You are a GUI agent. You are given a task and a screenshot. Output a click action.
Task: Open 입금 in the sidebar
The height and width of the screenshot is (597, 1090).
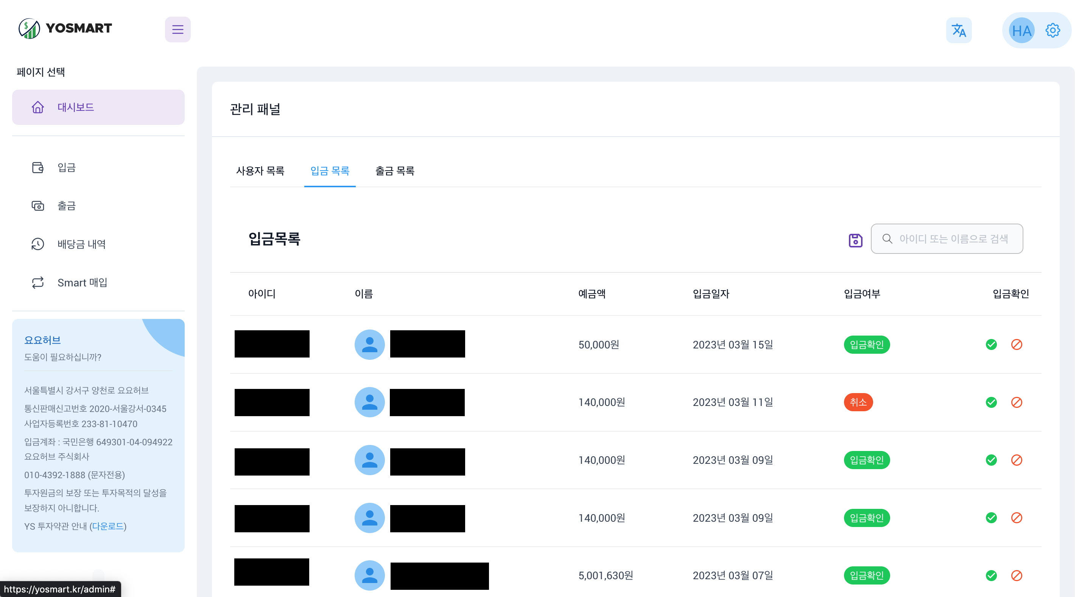67,168
